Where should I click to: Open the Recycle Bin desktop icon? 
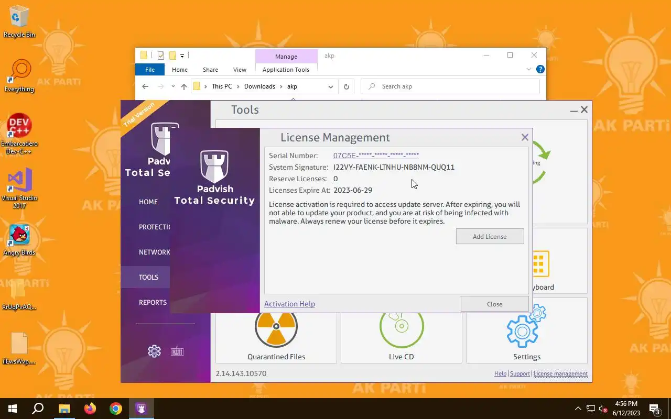(19, 23)
